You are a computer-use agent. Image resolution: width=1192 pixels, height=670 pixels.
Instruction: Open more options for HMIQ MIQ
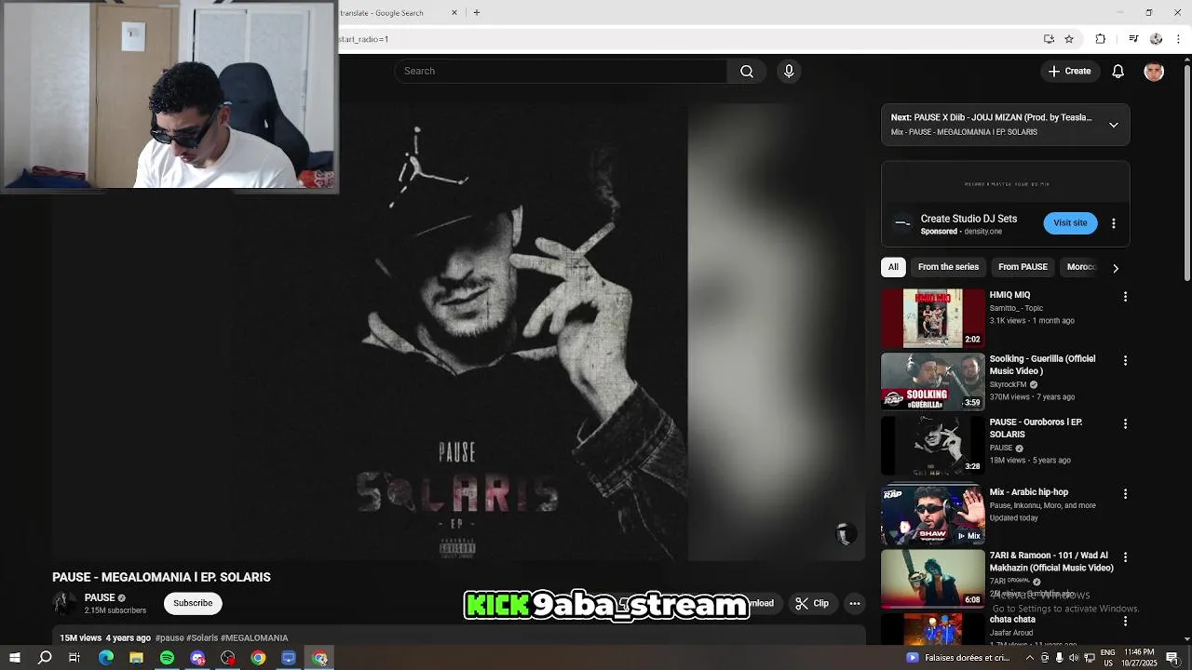(x=1125, y=297)
